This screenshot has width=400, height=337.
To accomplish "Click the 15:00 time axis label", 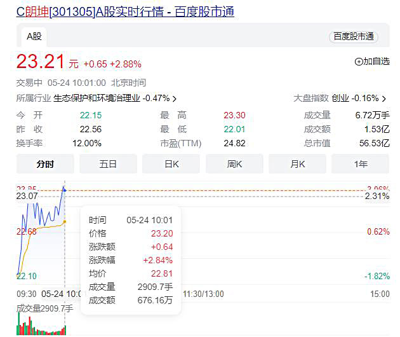I will (x=380, y=294).
